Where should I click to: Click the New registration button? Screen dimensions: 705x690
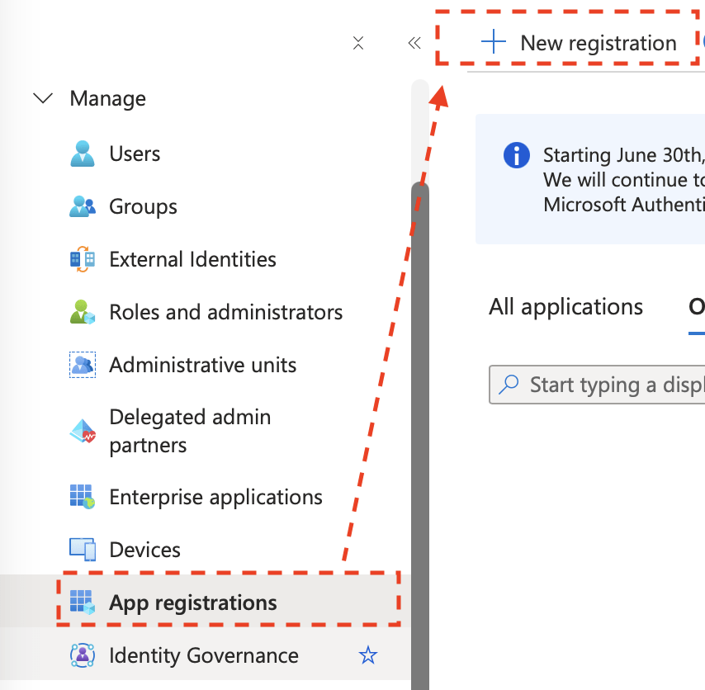[580, 43]
